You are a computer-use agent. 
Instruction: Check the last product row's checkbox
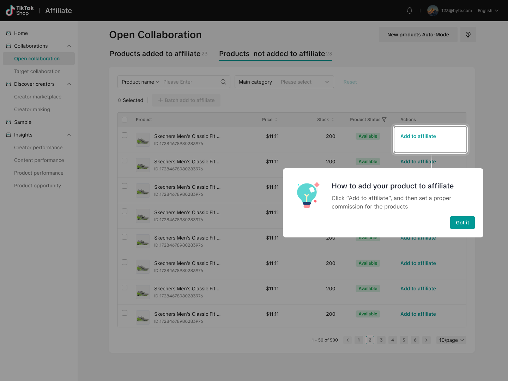[125, 313]
